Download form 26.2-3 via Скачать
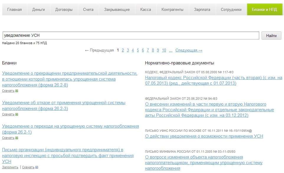The width and height of the screenshot is (284, 173). [x=8, y=114]
